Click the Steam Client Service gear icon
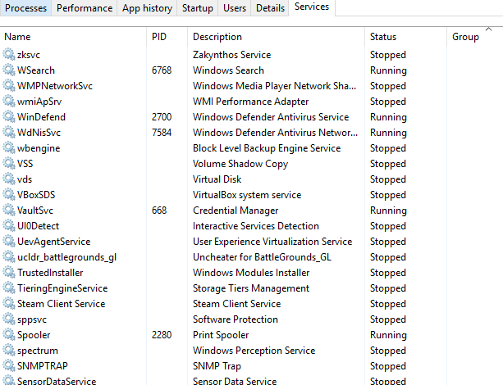Image resolution: width=503 pixels, height=385 pixels. click(9, 304)
